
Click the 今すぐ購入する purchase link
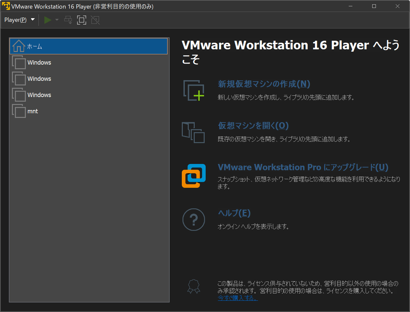(237, 298)
